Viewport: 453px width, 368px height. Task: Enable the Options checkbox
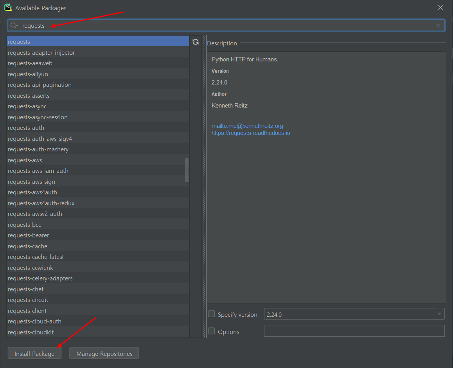pos(212,331)
